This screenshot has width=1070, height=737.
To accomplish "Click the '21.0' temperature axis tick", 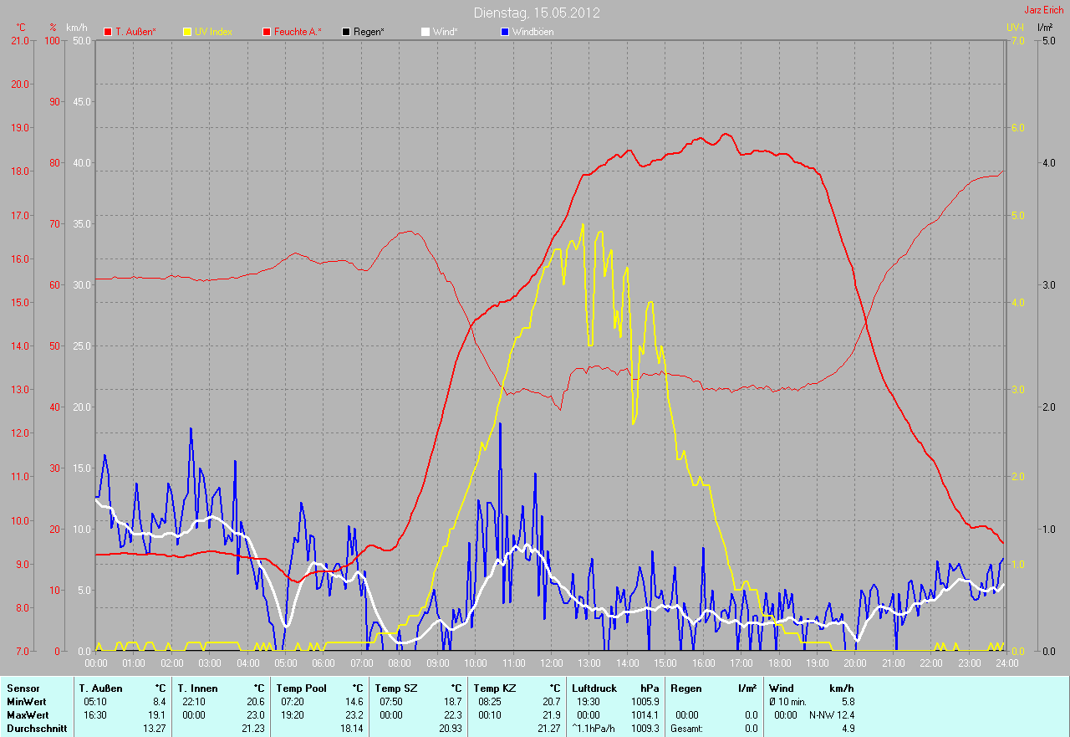I will [21, 40].
